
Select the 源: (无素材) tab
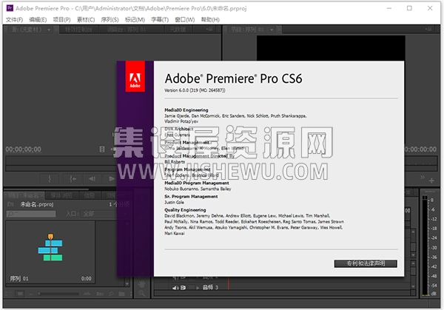[x=26, y=30]
